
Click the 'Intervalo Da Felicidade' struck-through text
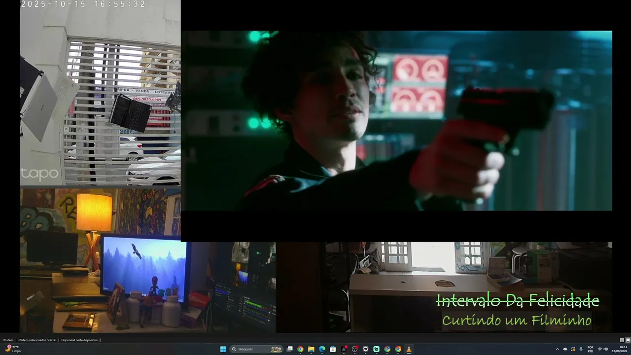click(518, 300)
